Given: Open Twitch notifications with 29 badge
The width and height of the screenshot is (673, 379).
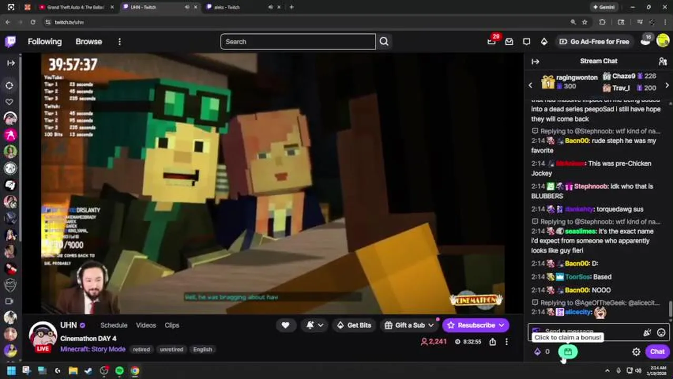Looking at the screenshot, I should 492,41.
